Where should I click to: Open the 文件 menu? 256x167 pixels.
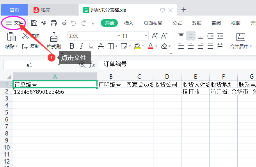point(15,23)
